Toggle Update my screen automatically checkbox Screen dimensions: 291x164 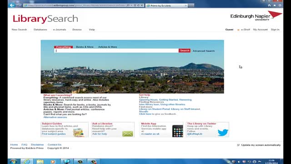coord(238,145)
